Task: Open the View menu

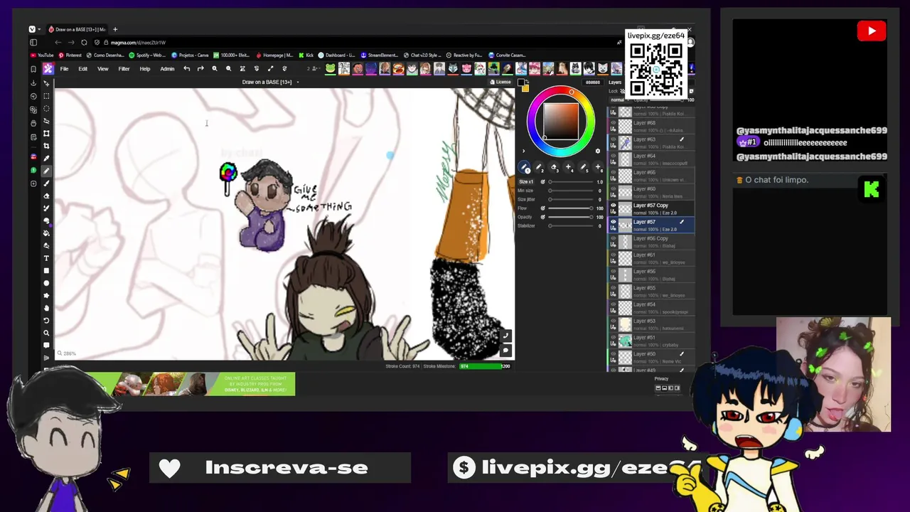Action: (102, 69)
